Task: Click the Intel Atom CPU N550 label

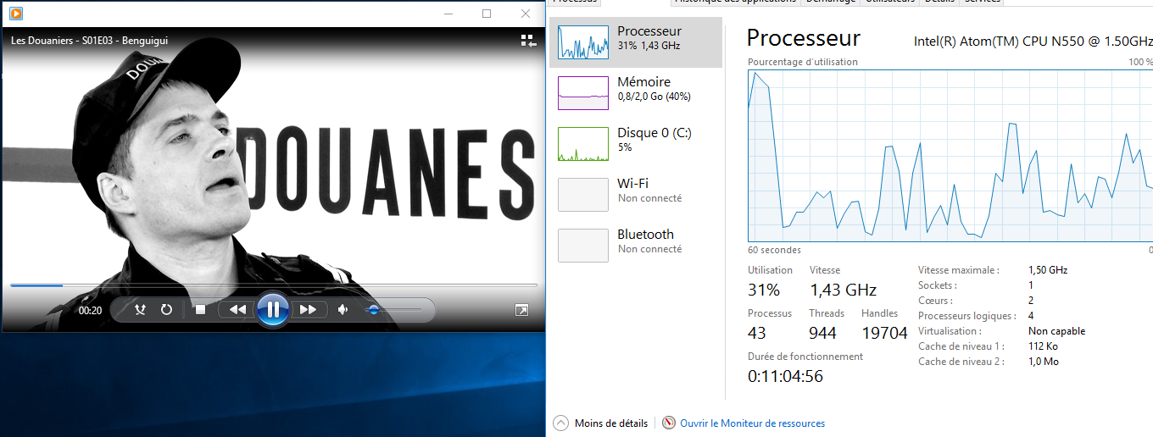Action: coord(1033,41)
